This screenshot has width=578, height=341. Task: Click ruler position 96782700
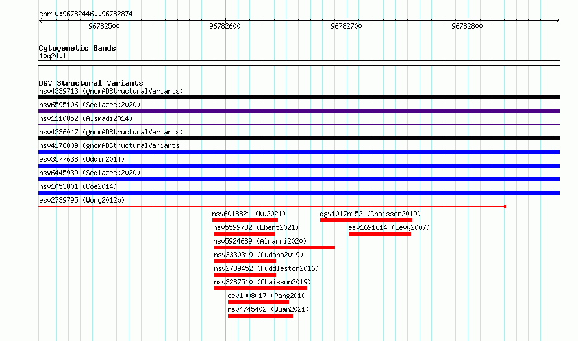[347, 26]
